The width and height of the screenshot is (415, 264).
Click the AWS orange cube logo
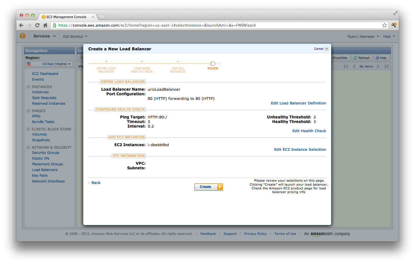pyautogui.click(x=23, y=36)
